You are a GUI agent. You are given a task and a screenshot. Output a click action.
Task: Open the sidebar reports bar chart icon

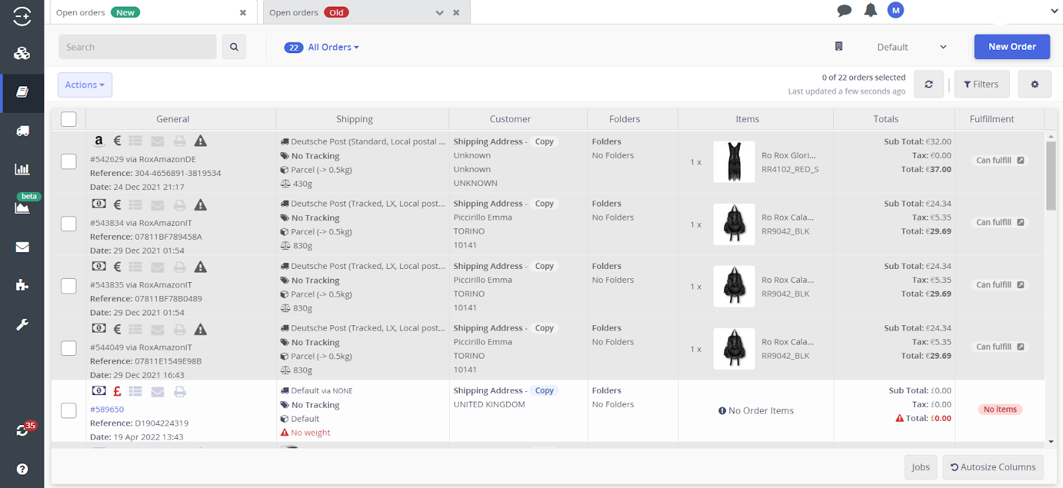22,169
